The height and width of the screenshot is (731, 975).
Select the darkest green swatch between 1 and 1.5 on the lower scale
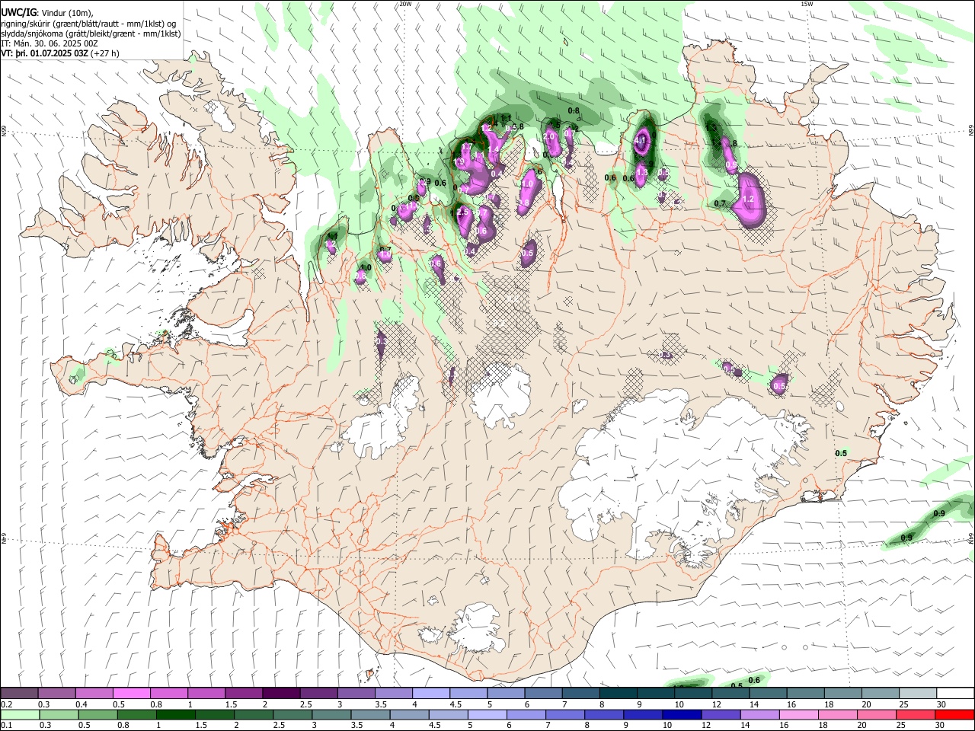(174, 714)
